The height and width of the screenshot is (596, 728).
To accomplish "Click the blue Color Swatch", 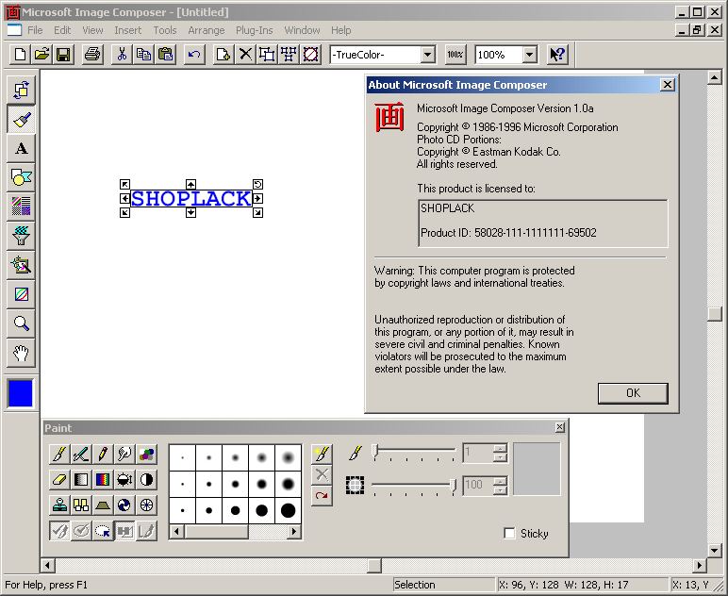I will pos(20,393).
